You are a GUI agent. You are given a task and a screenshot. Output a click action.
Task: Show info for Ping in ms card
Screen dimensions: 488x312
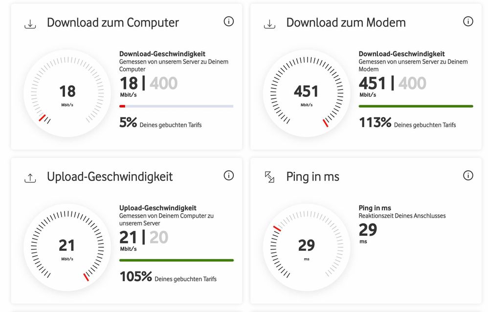pyautogui.click(x=468, y=176)
